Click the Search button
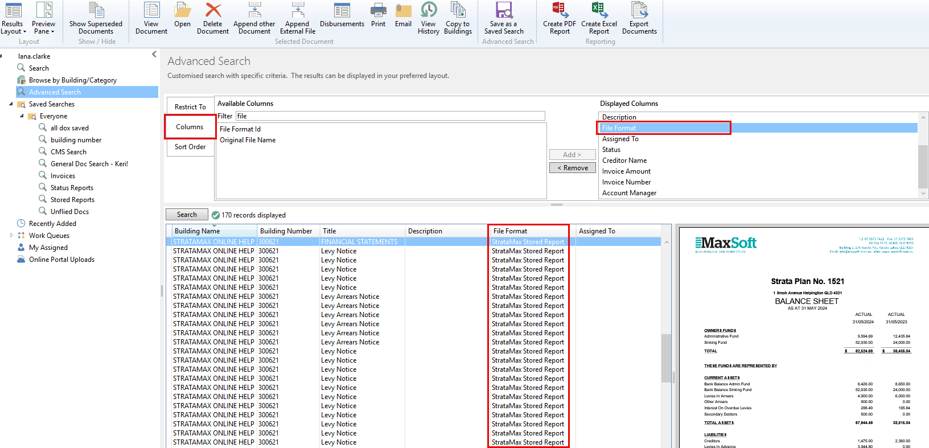The height and width of the screenshot is (448, 929). 187,215
